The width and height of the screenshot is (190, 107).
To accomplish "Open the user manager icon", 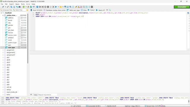I will (x=28, y=7).
